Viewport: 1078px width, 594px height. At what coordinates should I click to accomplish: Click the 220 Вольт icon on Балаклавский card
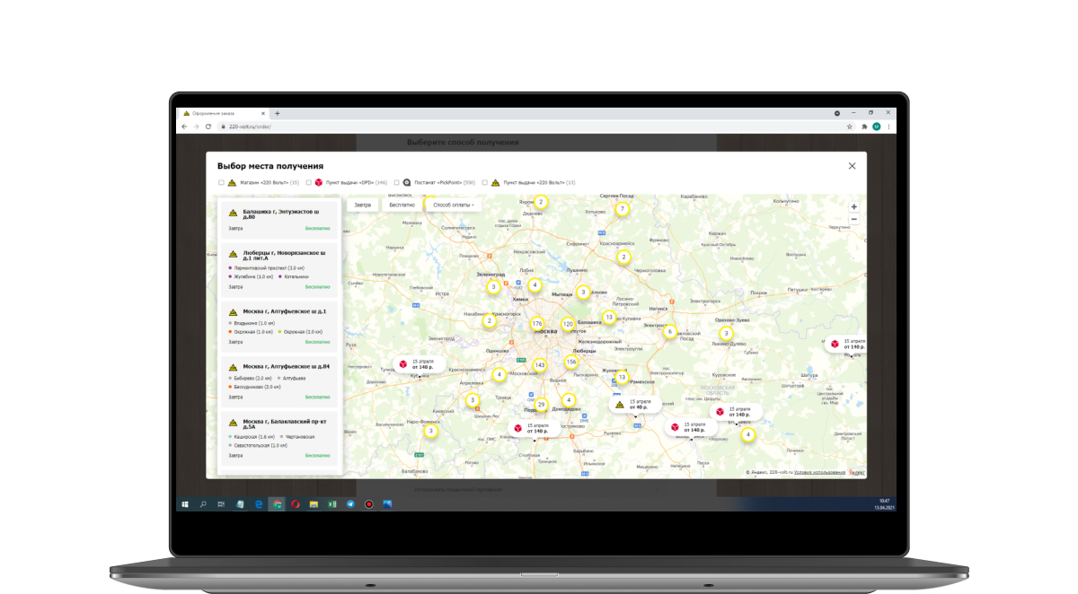pos(233,423)
